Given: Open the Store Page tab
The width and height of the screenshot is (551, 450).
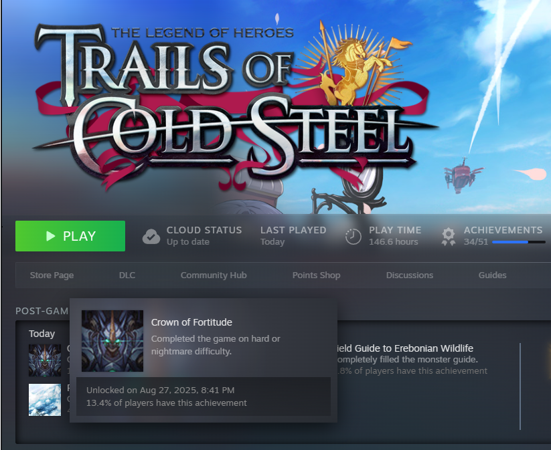Looking at the screenshot, I should coord(52,275).
